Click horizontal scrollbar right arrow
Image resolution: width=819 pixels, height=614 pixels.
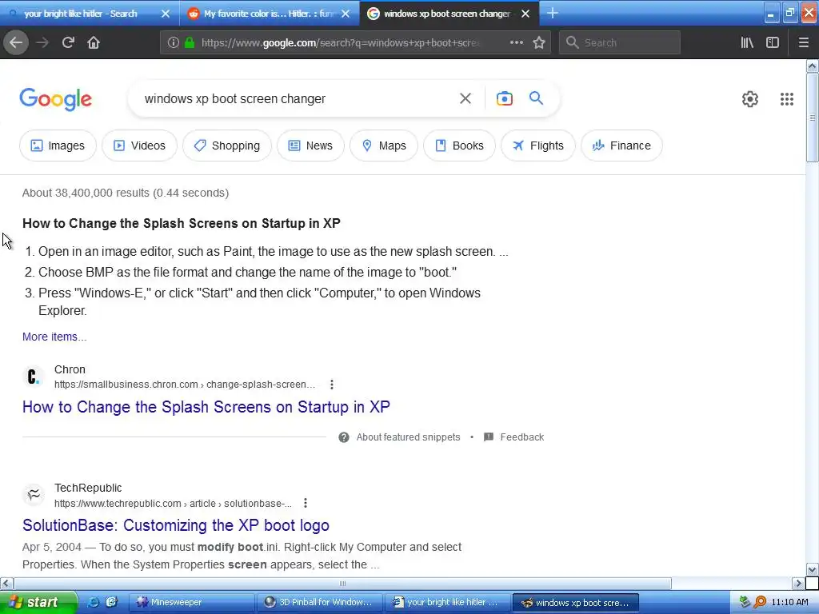tap(798, 583)
